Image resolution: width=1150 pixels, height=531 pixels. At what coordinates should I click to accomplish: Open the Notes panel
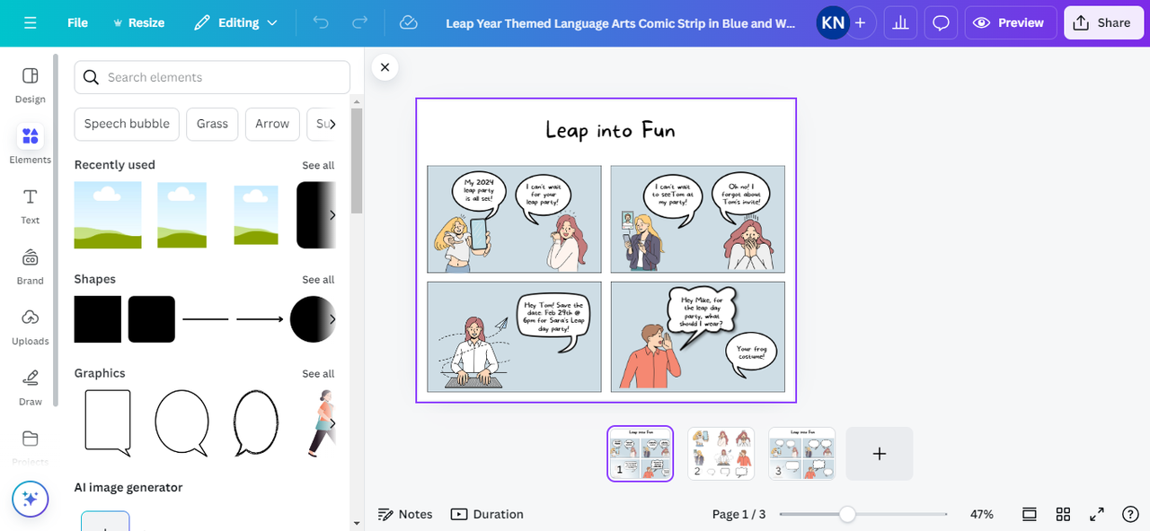pyautogui.click(x=405, y=514)
